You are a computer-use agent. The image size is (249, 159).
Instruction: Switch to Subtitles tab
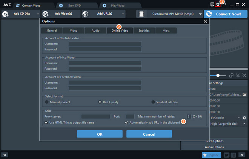coord(144,31)
